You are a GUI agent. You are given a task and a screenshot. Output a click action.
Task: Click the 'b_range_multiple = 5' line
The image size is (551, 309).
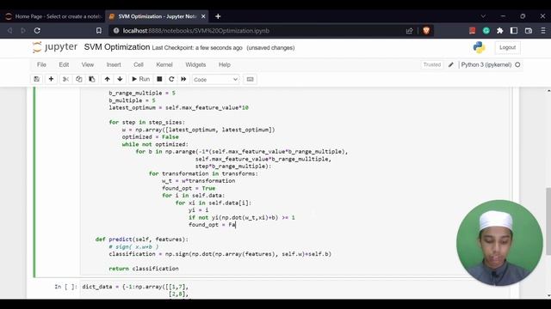pyautogui.click(x=142, y=93)
